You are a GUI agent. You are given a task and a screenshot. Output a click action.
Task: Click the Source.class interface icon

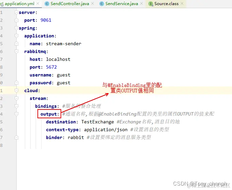(151, 4)
